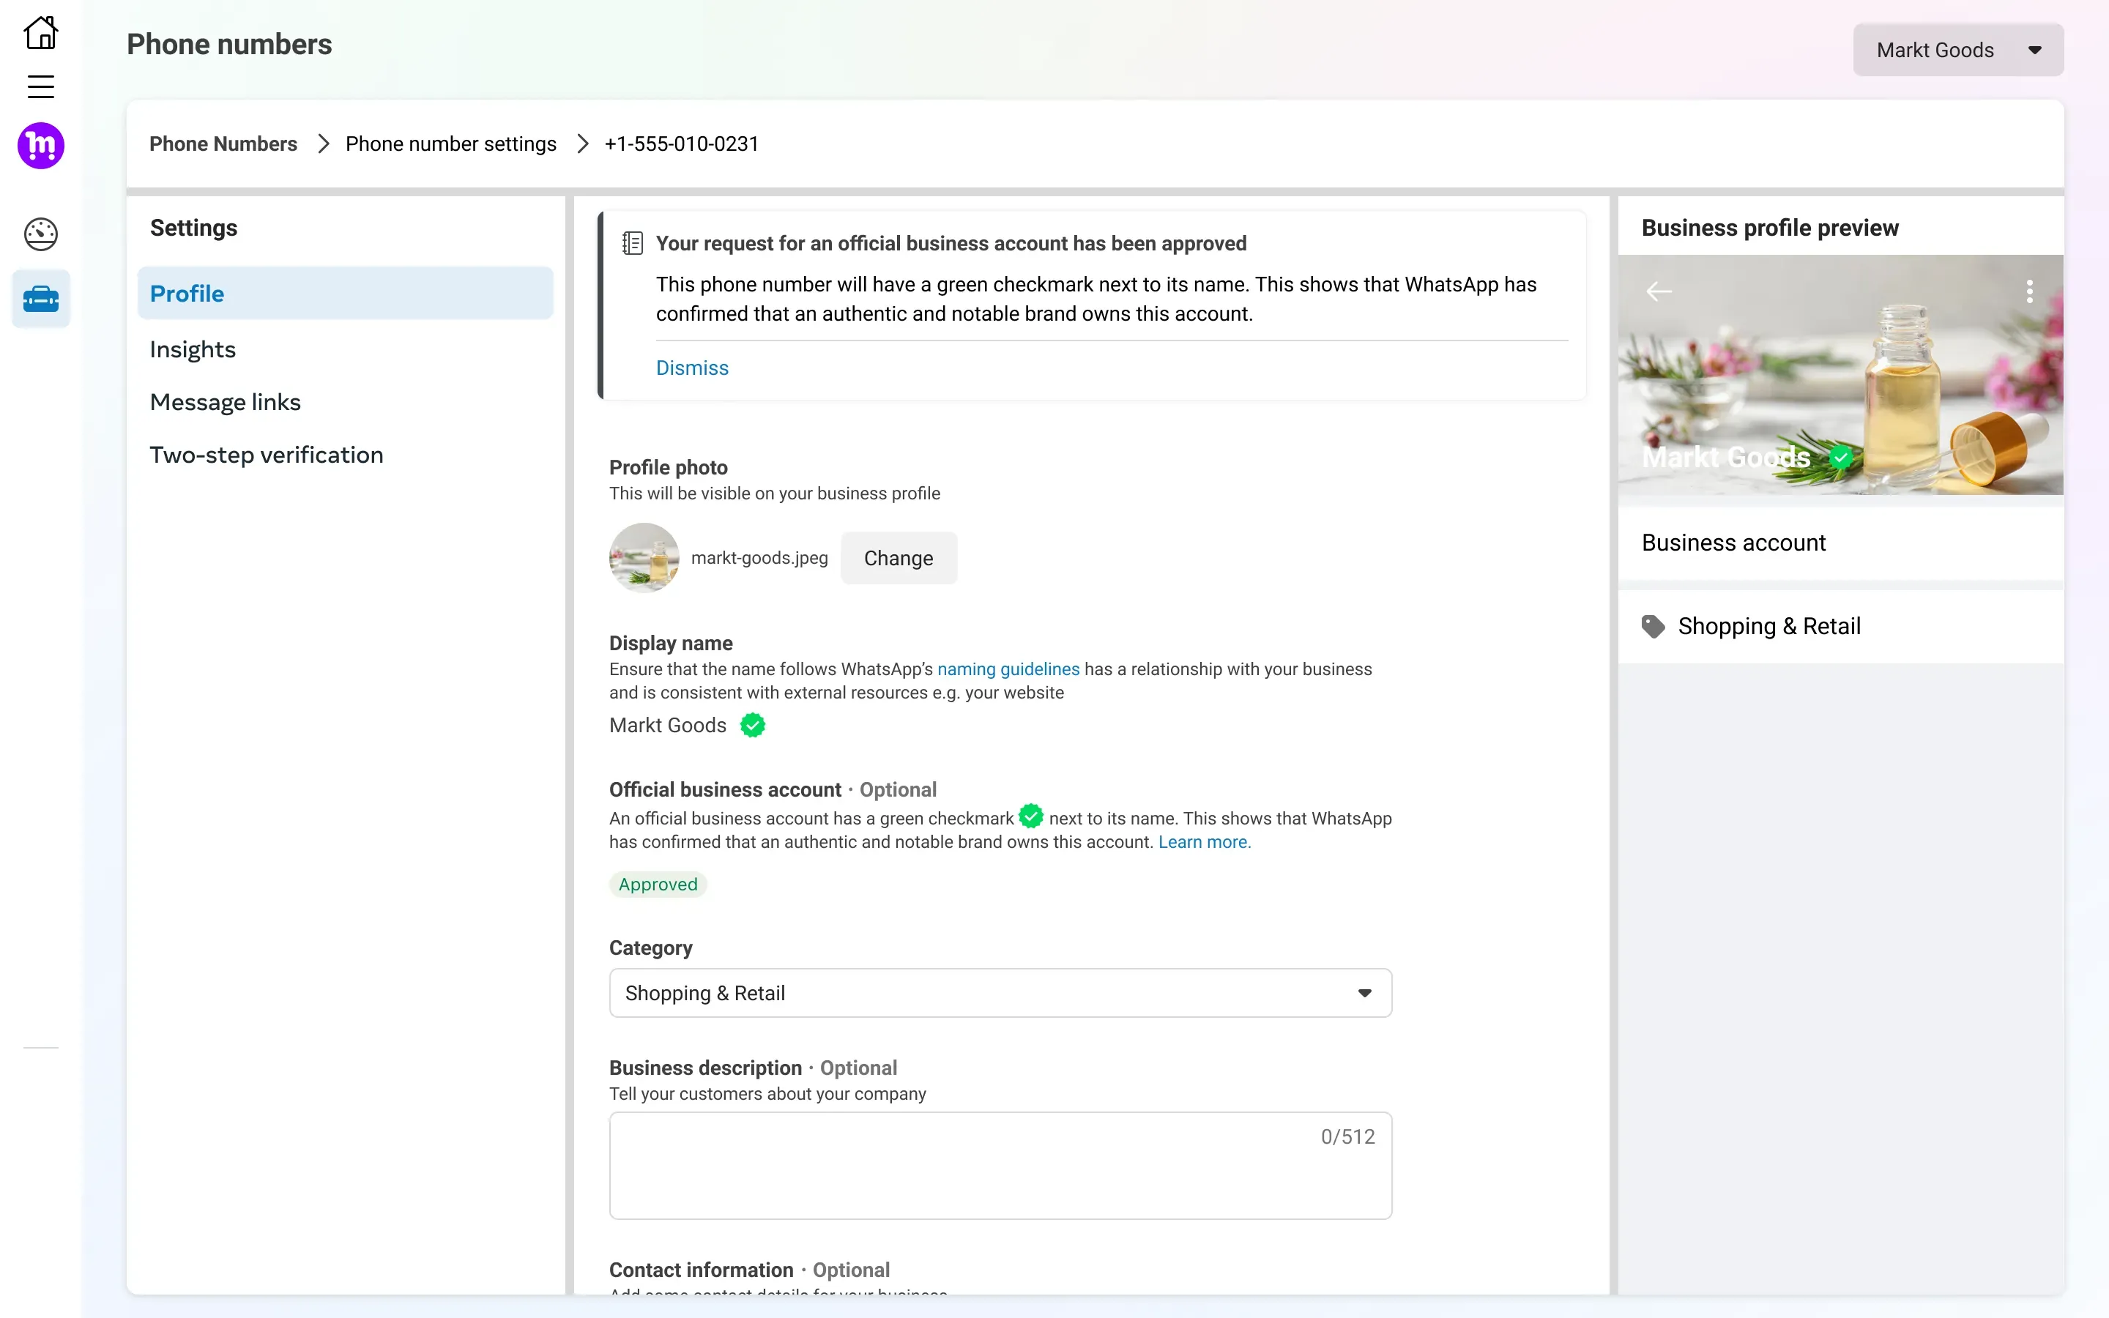Viewport: 2109px width, 1318px height.
Task: Click the home/dashboard icon in sidebar
Action: click(41, 32)
